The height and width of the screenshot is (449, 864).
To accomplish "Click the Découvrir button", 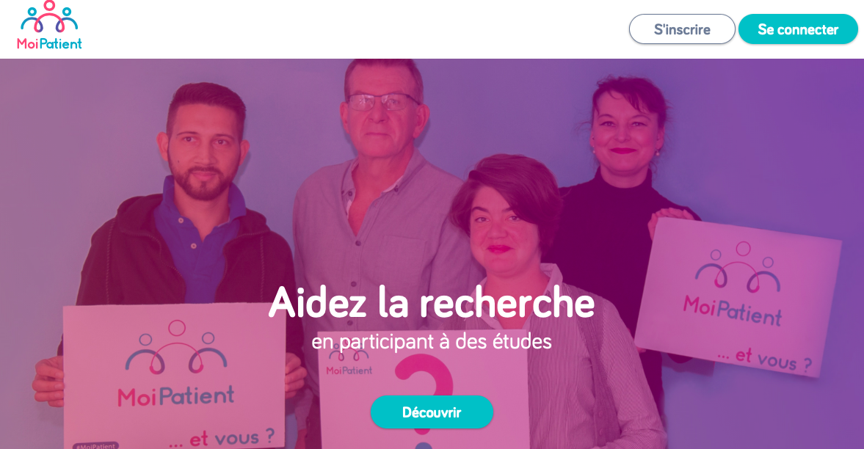I will click(x=432, y=412).
